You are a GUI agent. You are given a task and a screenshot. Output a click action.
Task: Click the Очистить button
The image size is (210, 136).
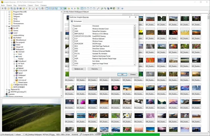[94, 69]
